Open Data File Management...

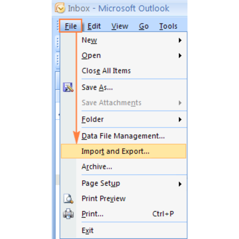pyautogui.click(x=123, y=136)
